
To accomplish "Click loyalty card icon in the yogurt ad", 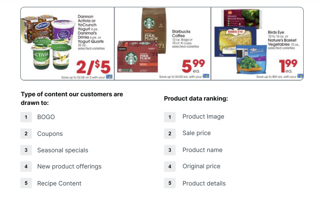I will [x=109, y=77].
